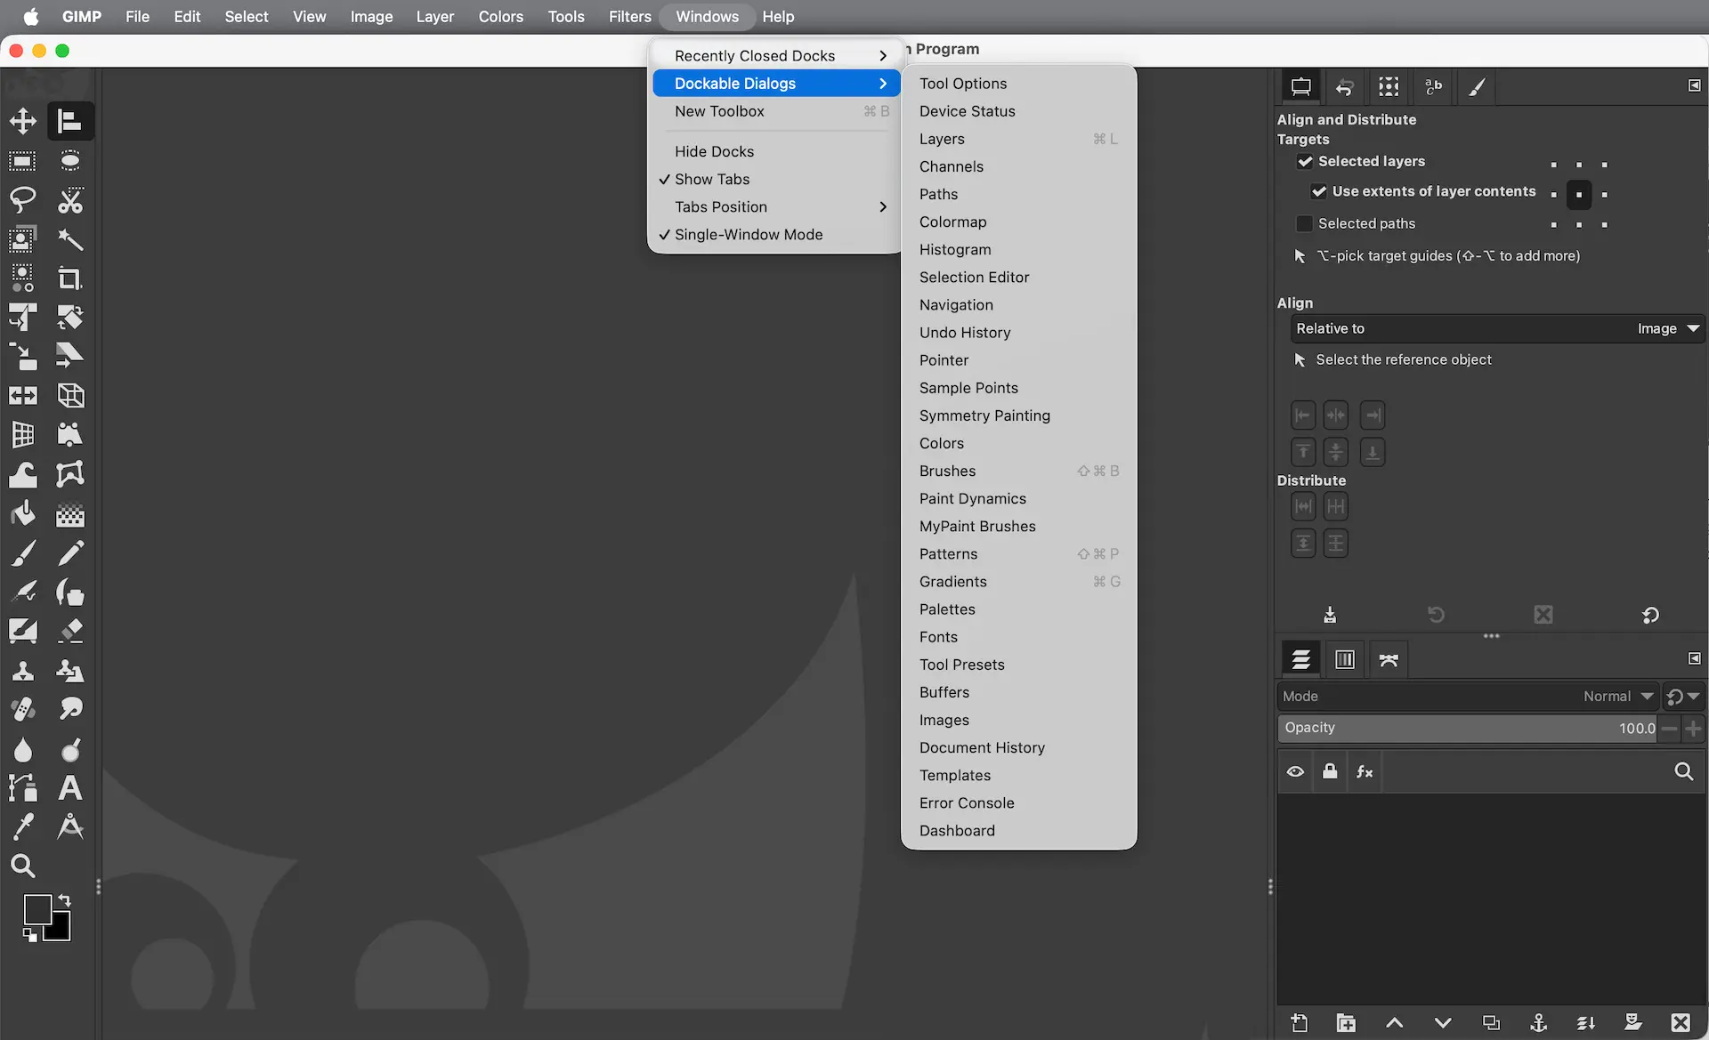Expand the Recently Closed Docks submenu
Viewport: 1709px width, 1040px height.
click(x=775, y=56)
